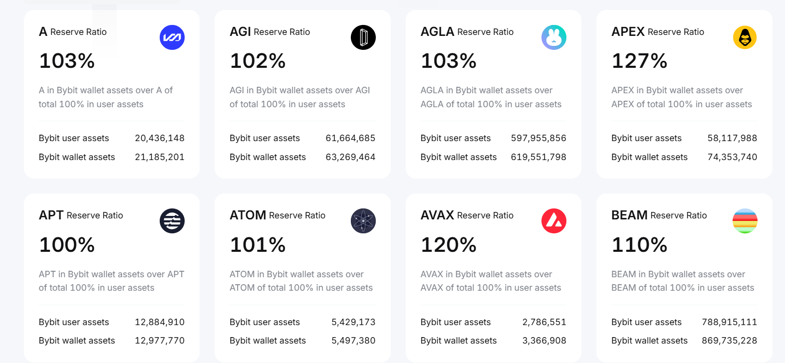Click the A Bybit user assets amount 20,436,148
Screen dimensions: 785x363
(160, 138)
